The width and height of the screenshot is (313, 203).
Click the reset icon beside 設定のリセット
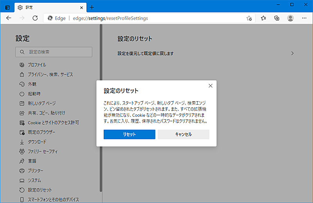[x=22, y=190]
